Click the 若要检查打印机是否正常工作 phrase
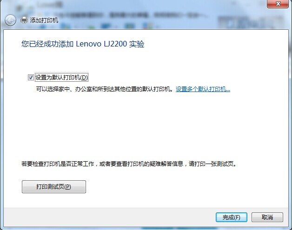The image size is (292, 230). coord(58,164)
